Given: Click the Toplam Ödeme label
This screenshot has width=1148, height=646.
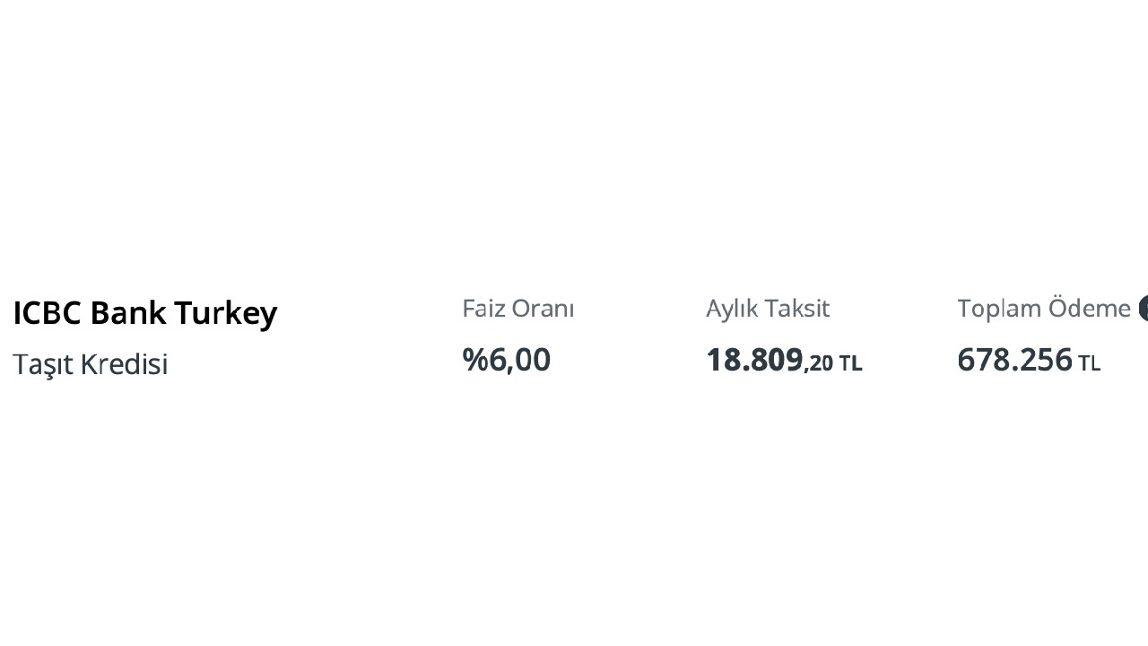Looking at the screenshot, I should (1044, 309).
